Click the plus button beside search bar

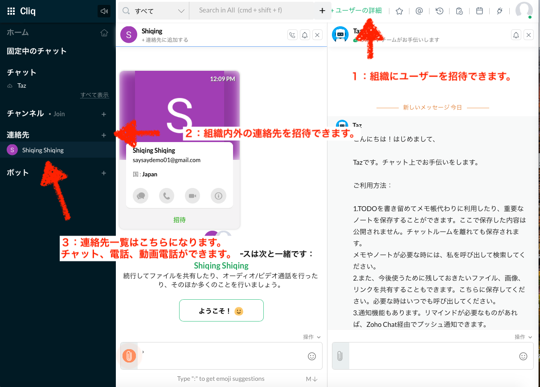323,11
